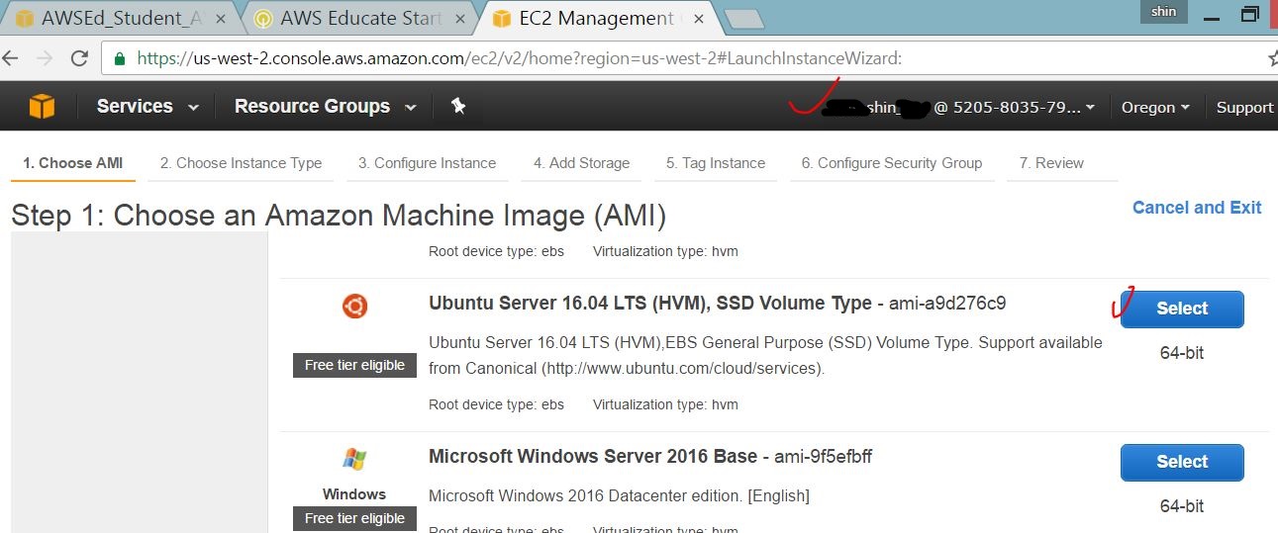This screenshot has height=533, width=1278.
Task: Reload the page with the refresh icon
Action: (79, 58)
